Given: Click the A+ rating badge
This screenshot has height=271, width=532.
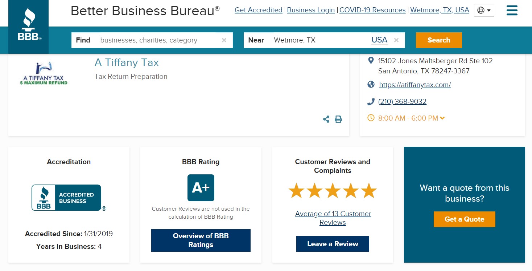Looking at the screenshot, I should (x=201, y=188).
